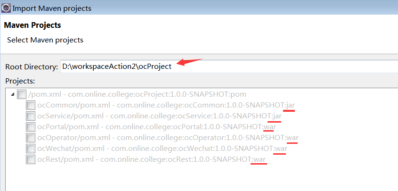Screen dimensions: 398x191
Task: Check the ocWechat/pom.xml checkbox
Action: click(31, 149)
